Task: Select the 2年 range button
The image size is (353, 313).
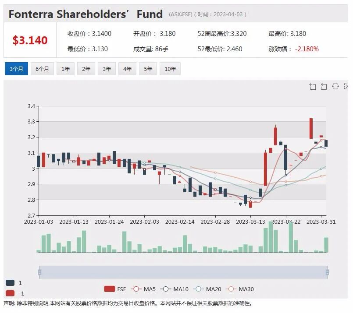Action: pyautogui.click(x=86, y=69)
